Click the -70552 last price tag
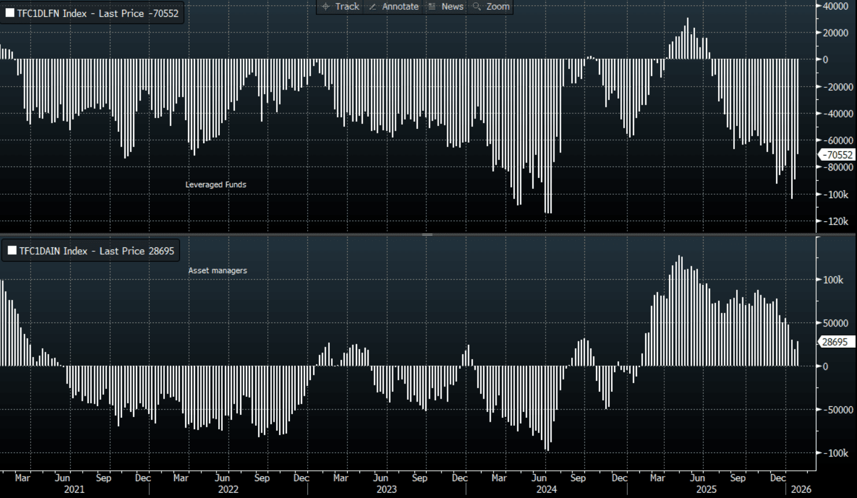This screenshot has width=857, height=498. coord(837,155)
